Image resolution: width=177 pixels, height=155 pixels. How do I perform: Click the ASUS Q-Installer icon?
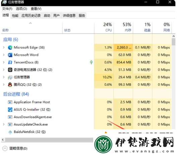click(x=10, y=110)
